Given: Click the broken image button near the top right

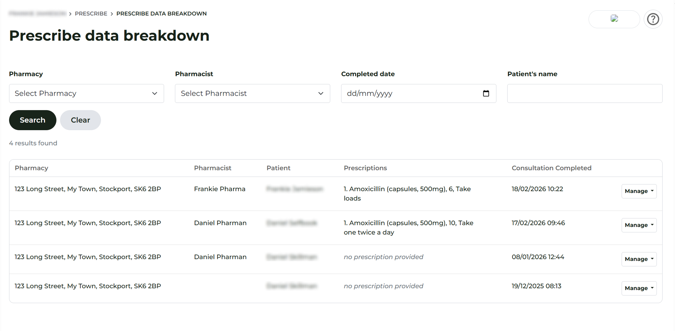Looking at the screenshot, I should click(614, 19).
